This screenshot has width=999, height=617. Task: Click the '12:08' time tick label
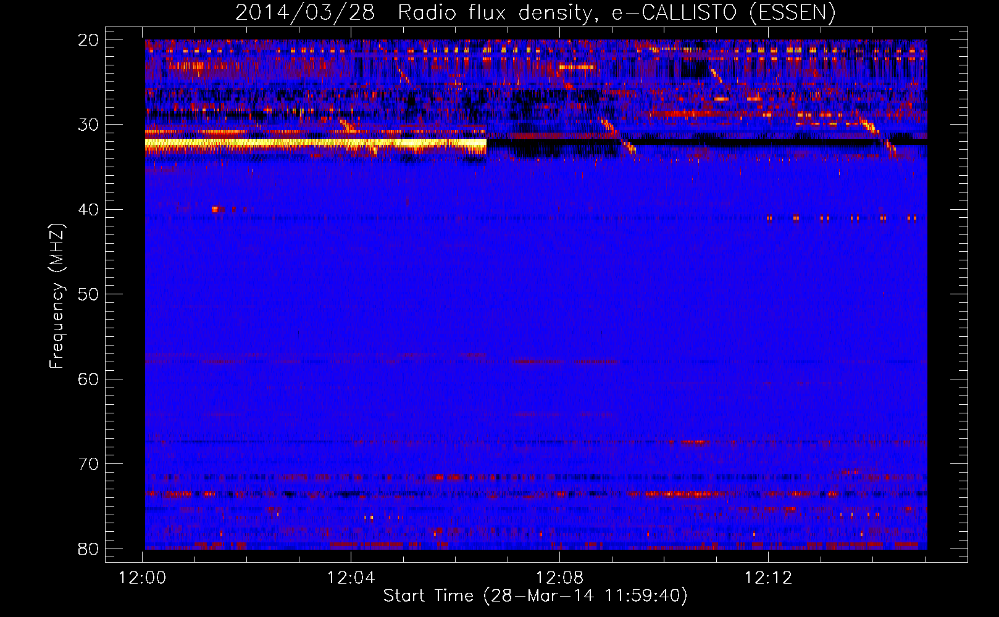pos(560,578)
